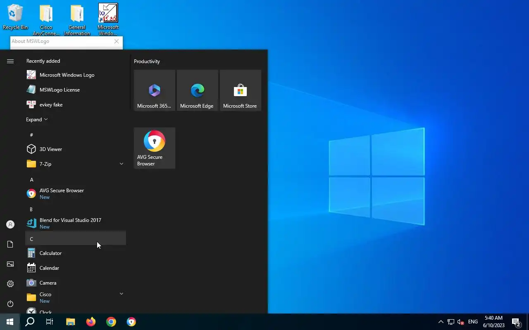Open Microsoft Windows Logo from recently added

coord(76,75)
